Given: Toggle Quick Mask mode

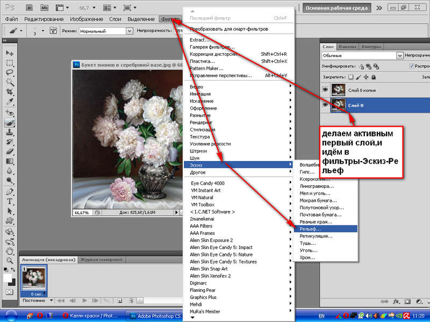Looking at the screenshot, I should tap(9, 292).
